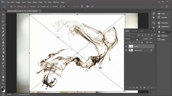The image size is (172, 96).
Task: Select the Horizontal Type tool
Action: click(x=3, y=66)
